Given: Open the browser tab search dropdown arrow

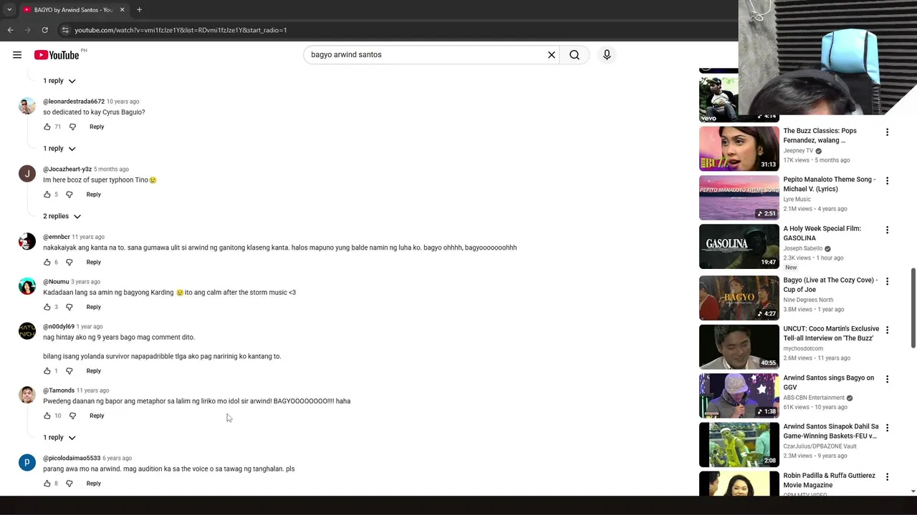Looking at the screenshot, I should coord(9,9).
